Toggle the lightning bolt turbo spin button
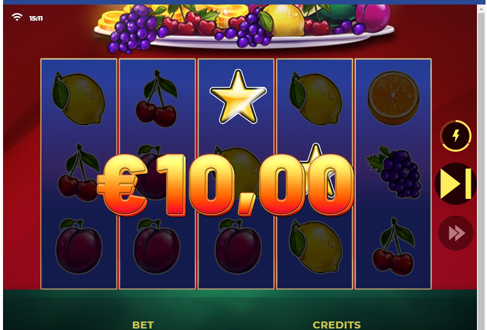 (455, 136)
